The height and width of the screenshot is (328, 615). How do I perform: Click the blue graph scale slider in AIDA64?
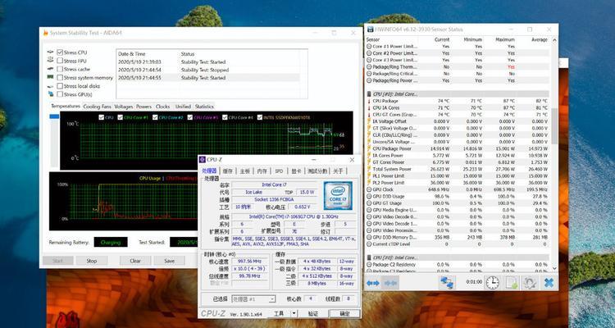54,116
